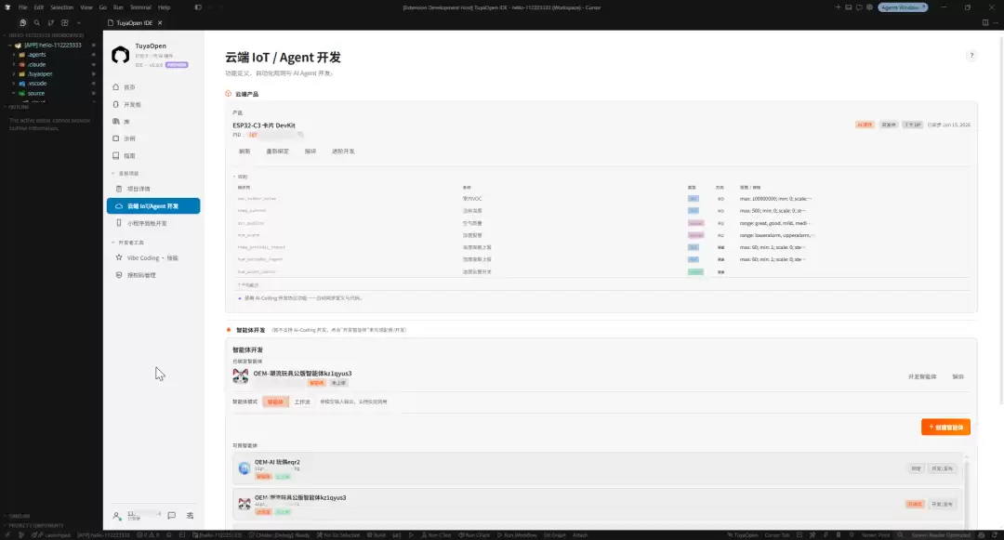The width and height of the screenshot is (1004, 540).
Task: Click 绑定 button for OEM-AI 玩偶eqr2
Action: tap(917, 468)
